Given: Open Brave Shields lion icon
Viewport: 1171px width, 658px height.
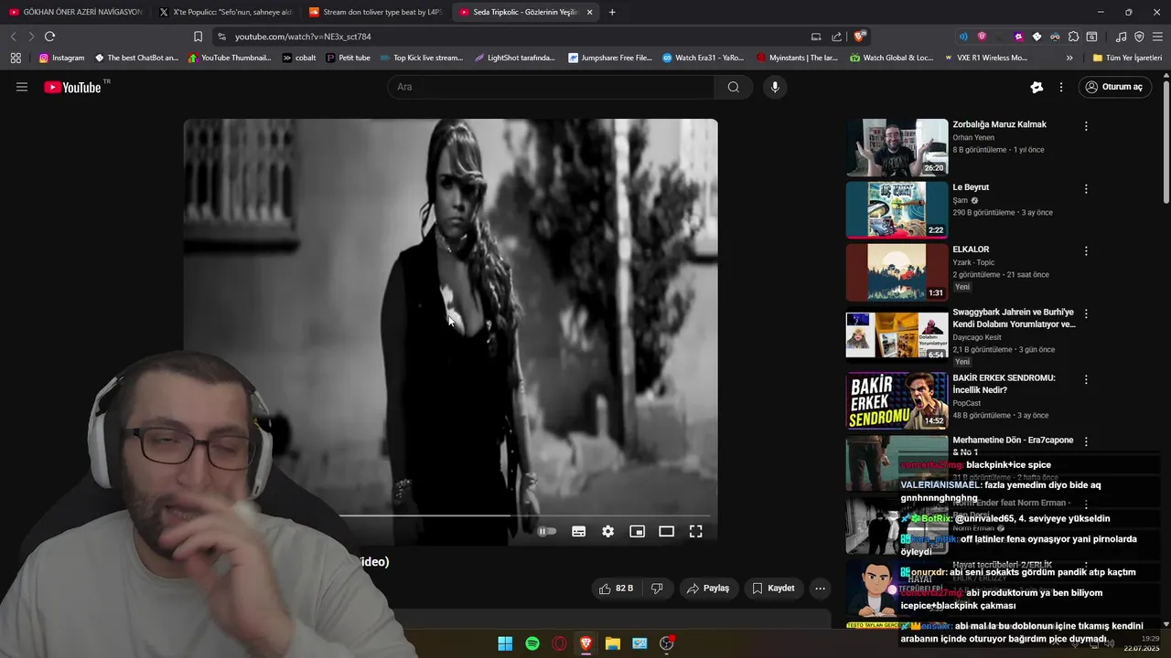Looking at the screenshot, I should pyautogui.click(x=859, y=37).
